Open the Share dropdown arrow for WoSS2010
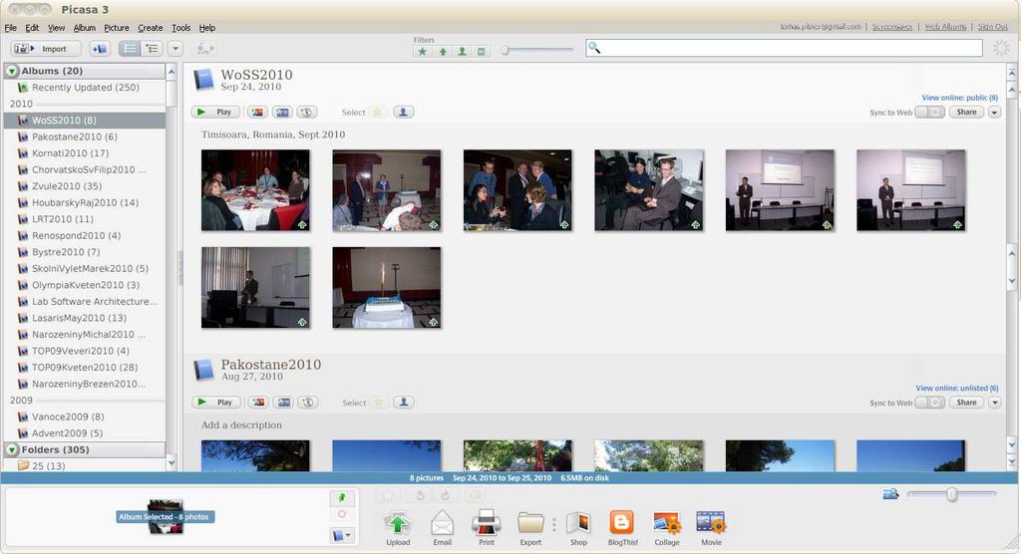1021x554 pixels. 994,112
